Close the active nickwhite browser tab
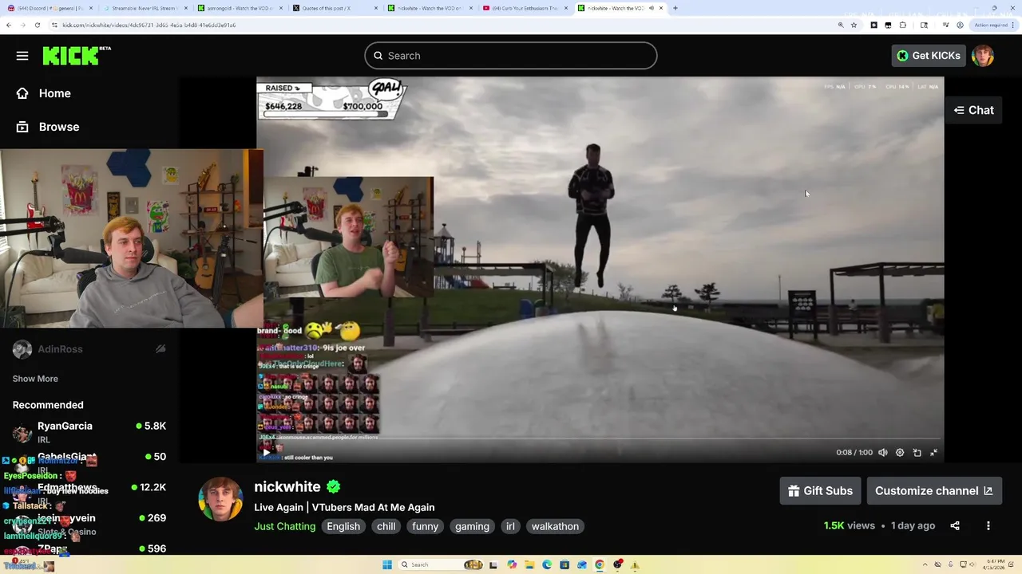The height and width of the screenshot is (574, 1022). point(661,8)
